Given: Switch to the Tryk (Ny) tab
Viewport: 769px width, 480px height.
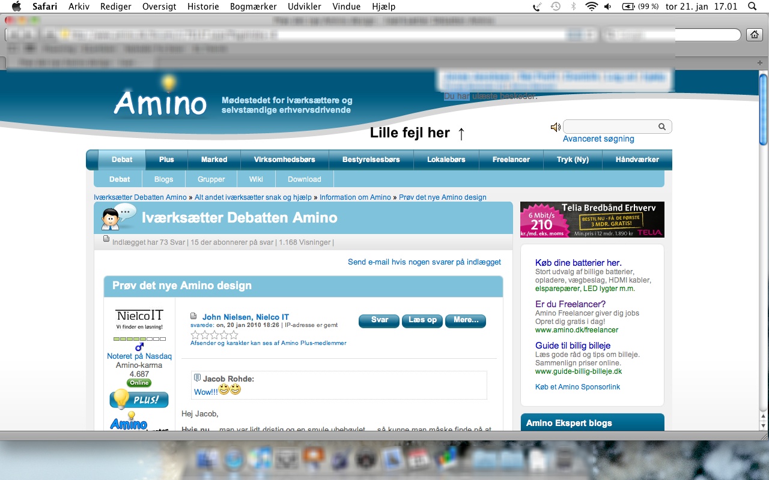Looking at the screenshot, I should (573, 160).
